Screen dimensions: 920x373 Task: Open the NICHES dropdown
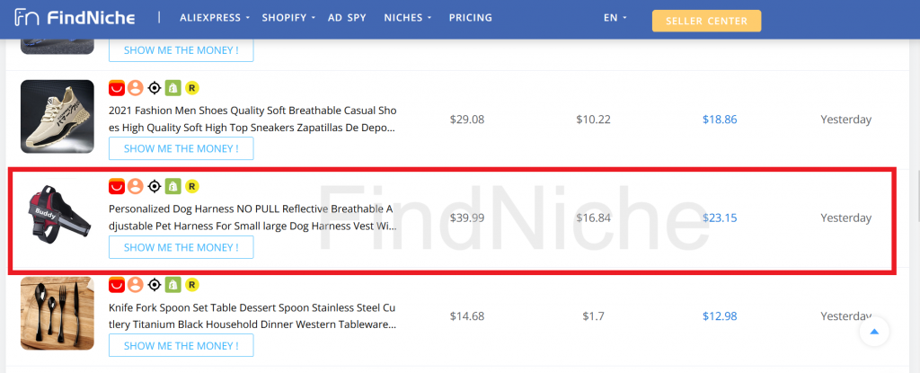pyautogui.click(x=408, y=18)
